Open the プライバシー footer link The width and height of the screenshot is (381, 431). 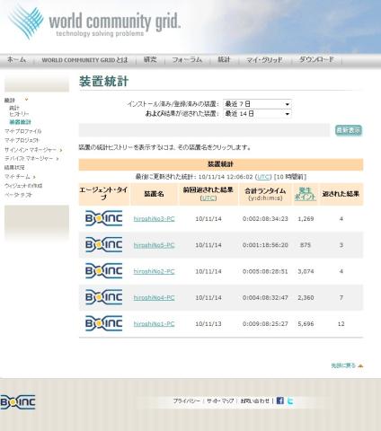click(x=186, y=400)
